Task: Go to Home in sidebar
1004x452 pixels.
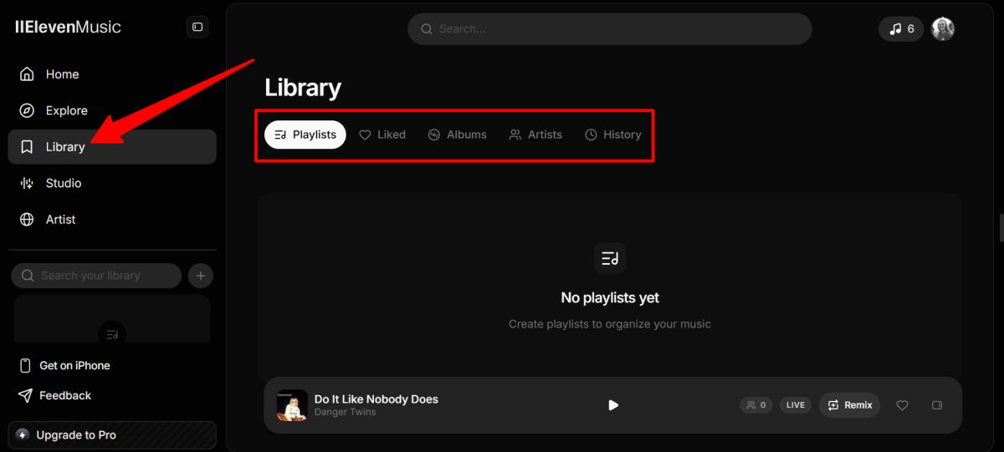Action: click(112, 74)
